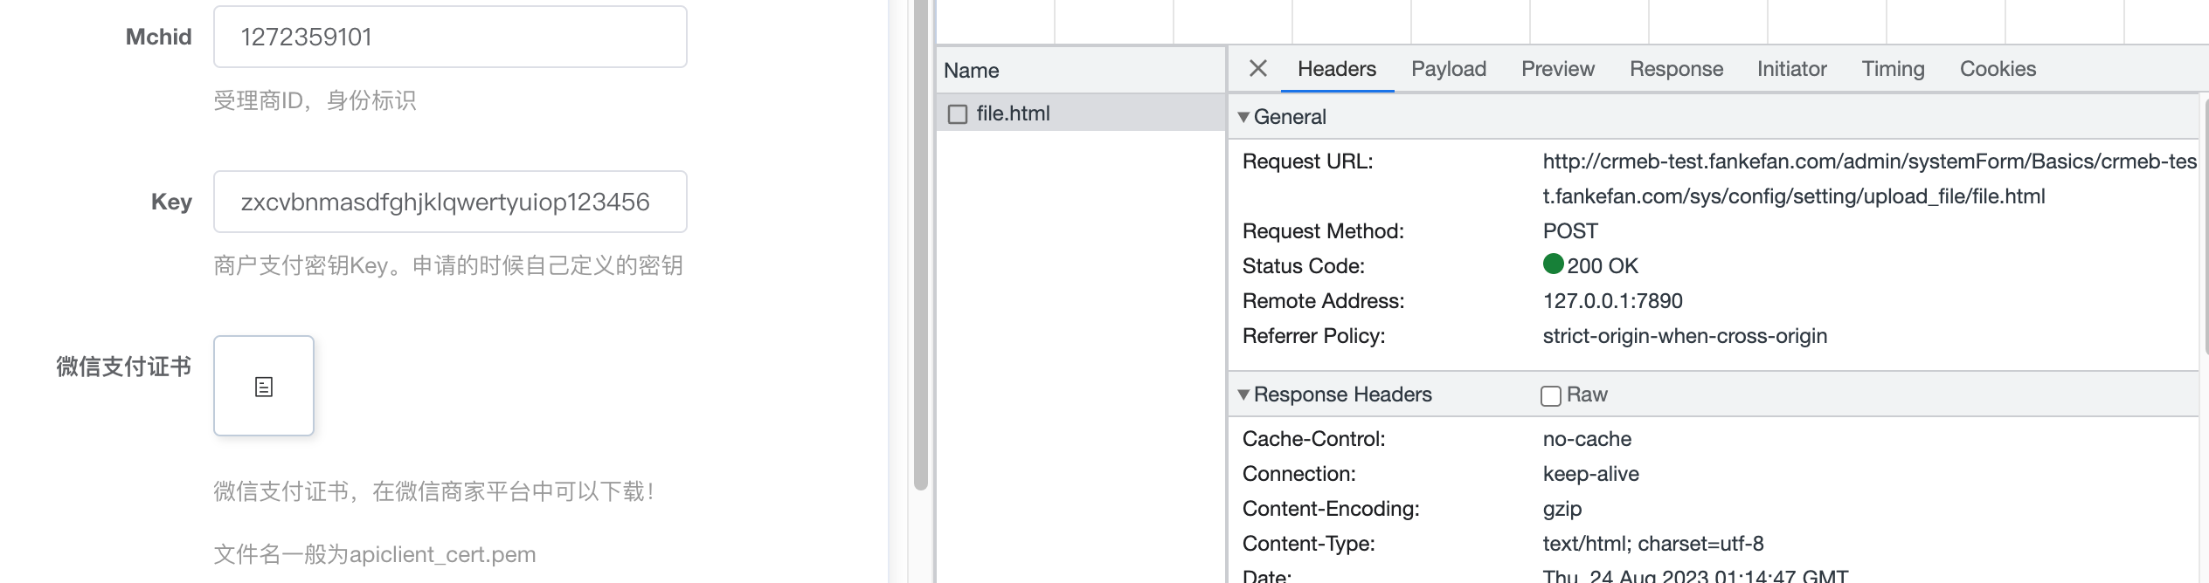Click the Key field label
The width and height of the screenshot is (2209, 583).
click(x=171, y=202)
